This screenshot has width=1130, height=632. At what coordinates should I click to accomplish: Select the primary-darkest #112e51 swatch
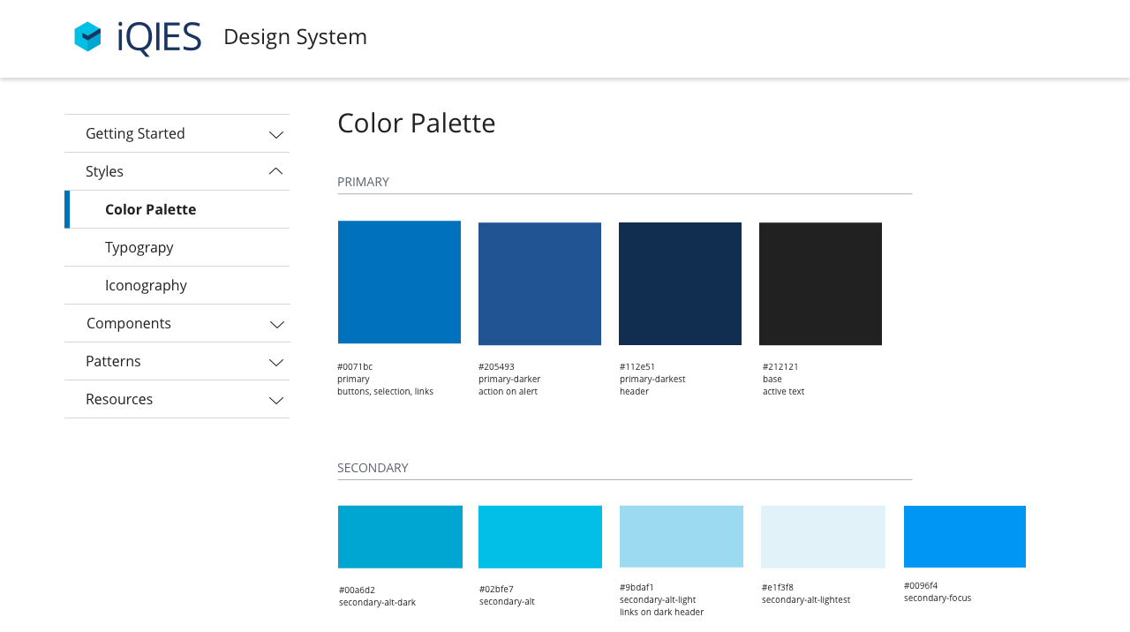pyautogui.click(x=680, y=283)
